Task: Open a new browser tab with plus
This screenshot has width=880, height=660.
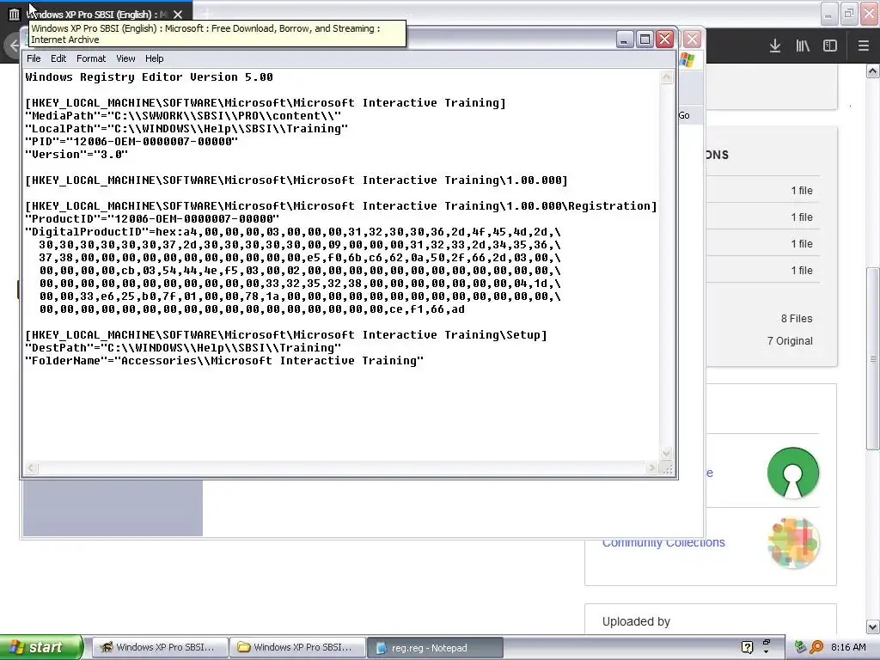Action: pyautogui.click(x=206, y=14)
